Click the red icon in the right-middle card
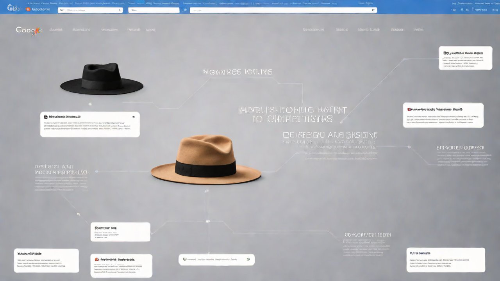 tap(409, 110)
